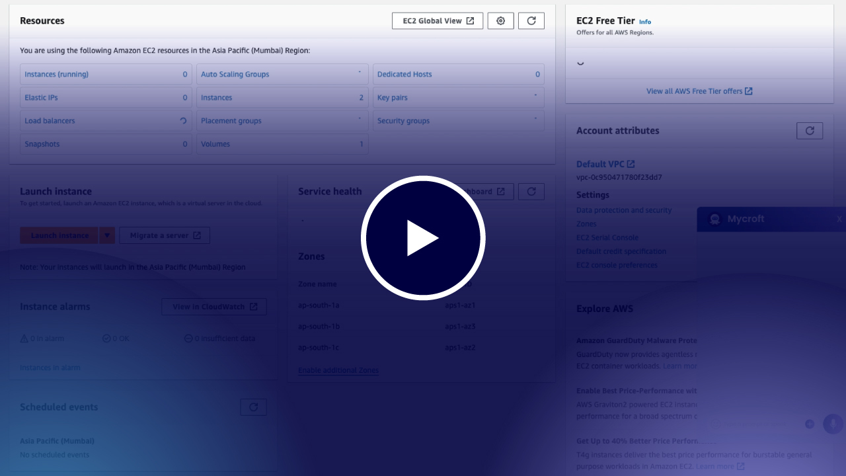Select zone ID aps1-az3
This screenshot has height=476, width=846.
460,327
